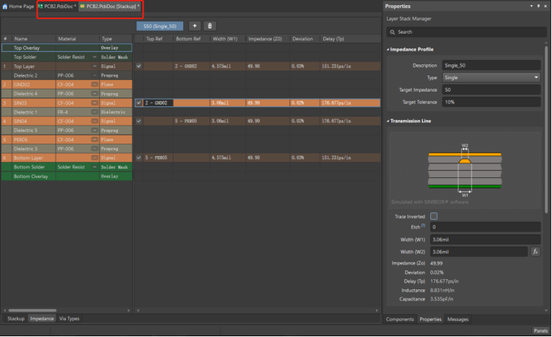Open material picker for PER05 layer
552x337 pixels.
point(95,139)
